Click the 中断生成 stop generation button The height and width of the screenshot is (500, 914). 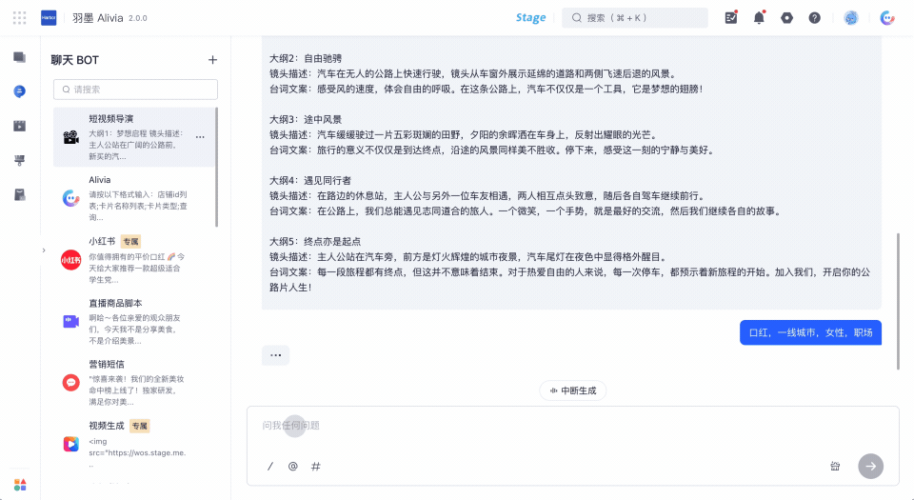(573, 390)
